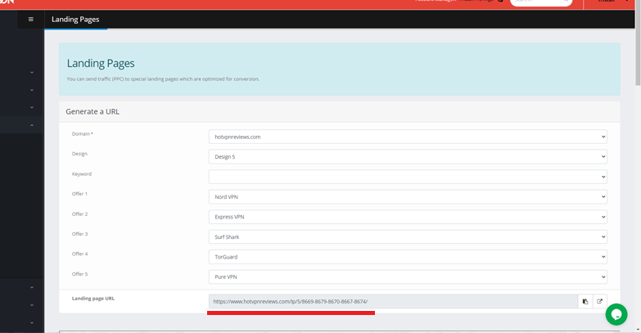The height and width of the screenshot is (333, 641).
Task: Click the "Domain" field label
Action: [81, 133]
